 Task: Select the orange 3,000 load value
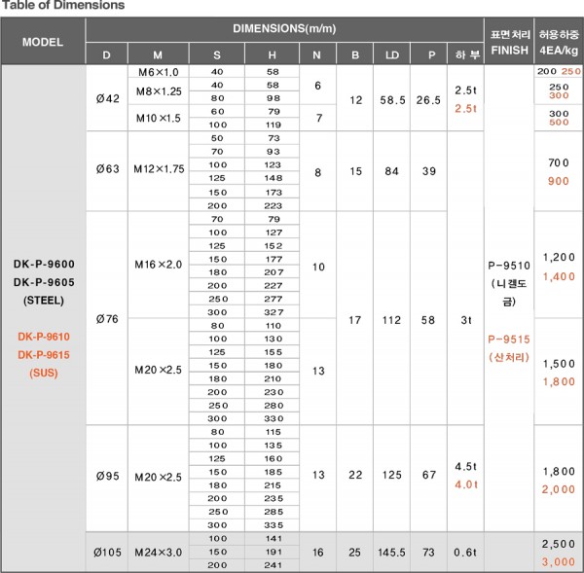click(559, 561)
